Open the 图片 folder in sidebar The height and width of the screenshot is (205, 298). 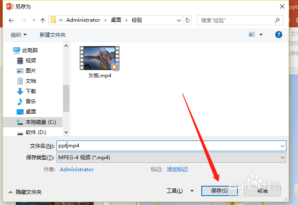coord(27,71)
